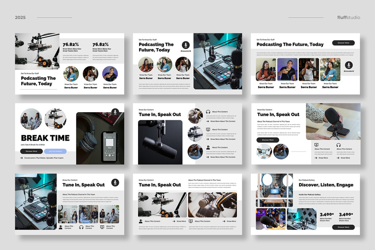The height and width of the screenshot is (250, 375).
Task: Click the round microphone icon on the bottom-left slide
Action: 114,182
